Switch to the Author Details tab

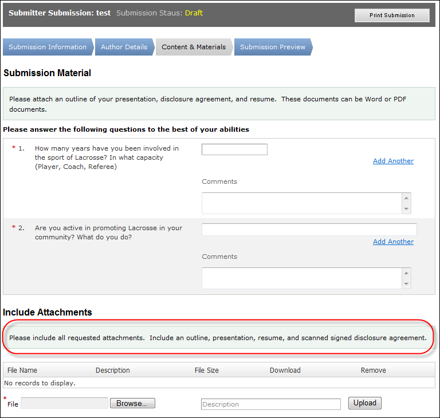click(x=124, y=47)
